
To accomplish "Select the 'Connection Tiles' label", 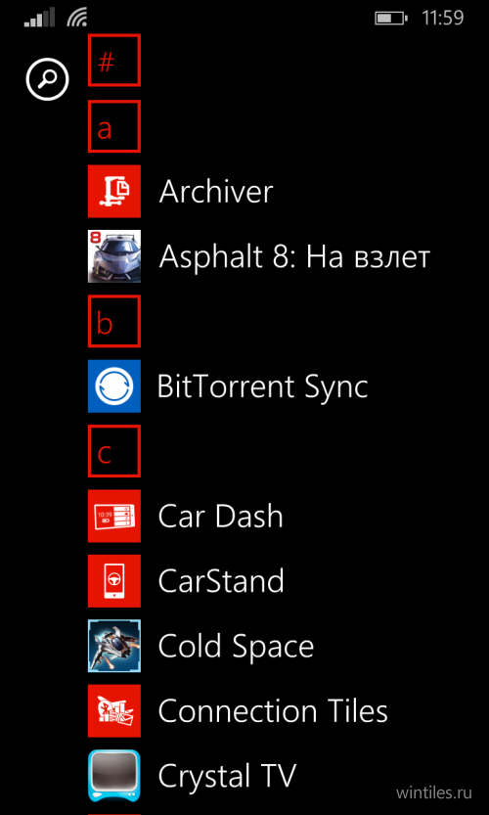I will [273, 711].
